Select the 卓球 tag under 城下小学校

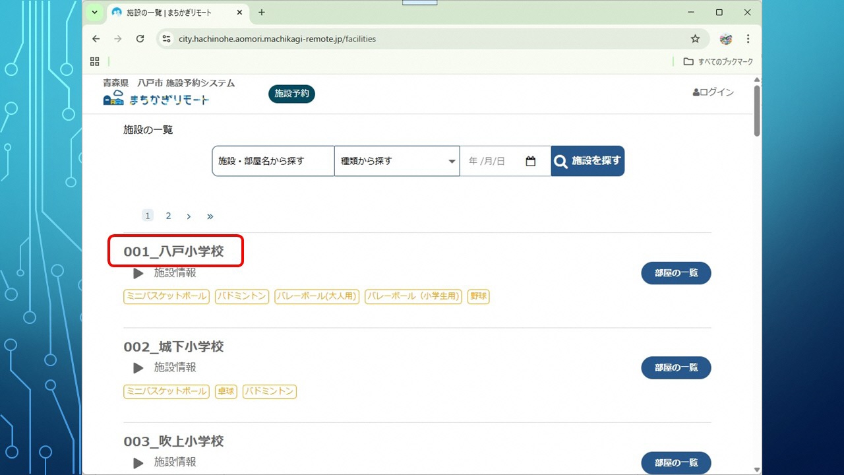tap(226, 391)
